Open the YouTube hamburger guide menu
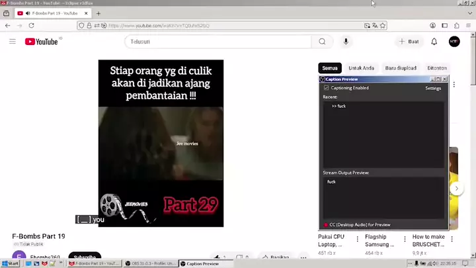Viewport: 476px width, 268px height. tap(12, 42)
